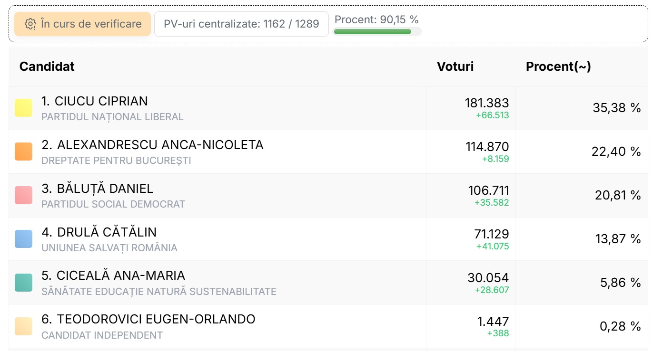The height and width of the screenshot is (351, 662).
Task: Select the candidate name ALEXANDRESCU ANCA-NICOLETA
Action: tap(152, 145)
